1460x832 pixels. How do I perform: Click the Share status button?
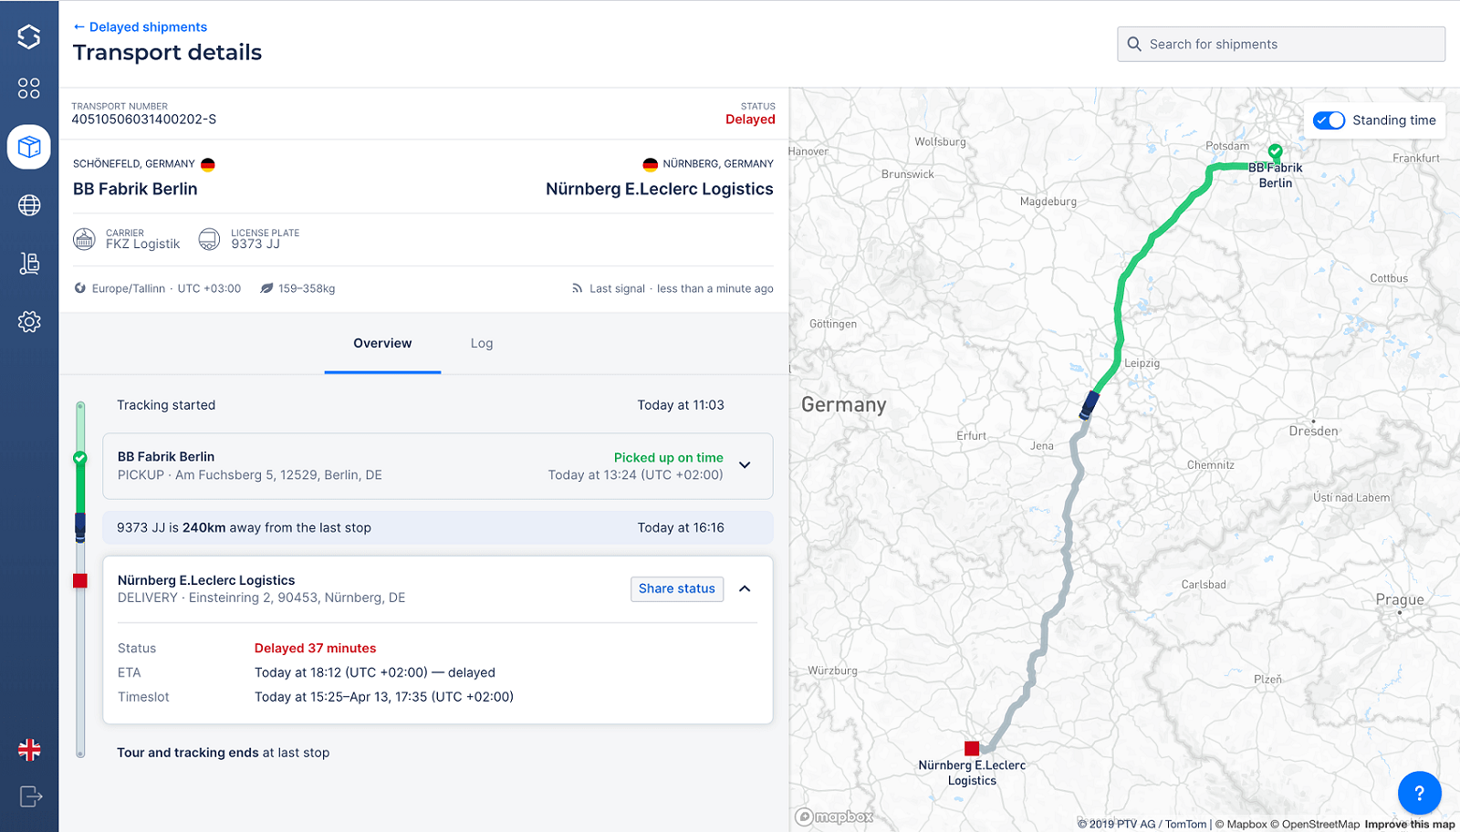point(676,588)
